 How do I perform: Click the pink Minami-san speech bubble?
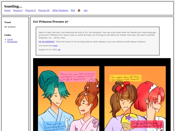[x=77, y=77]
